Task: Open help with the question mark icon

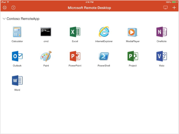Action: [13, 8]
